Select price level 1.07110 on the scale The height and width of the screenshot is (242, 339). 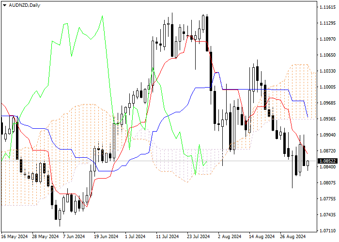click(x=327, y=231)
